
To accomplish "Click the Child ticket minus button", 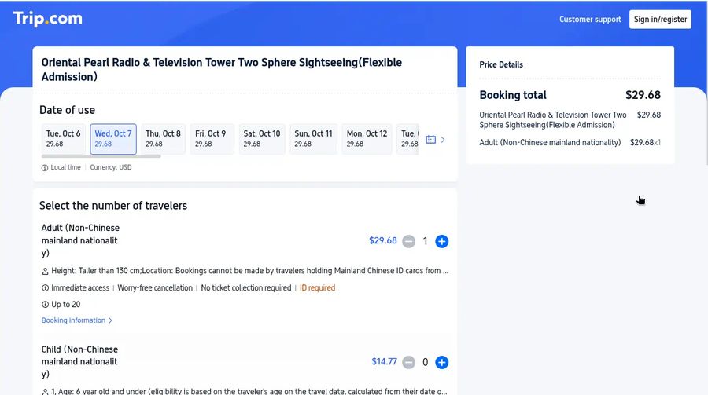I will click(x=408, y=362).
